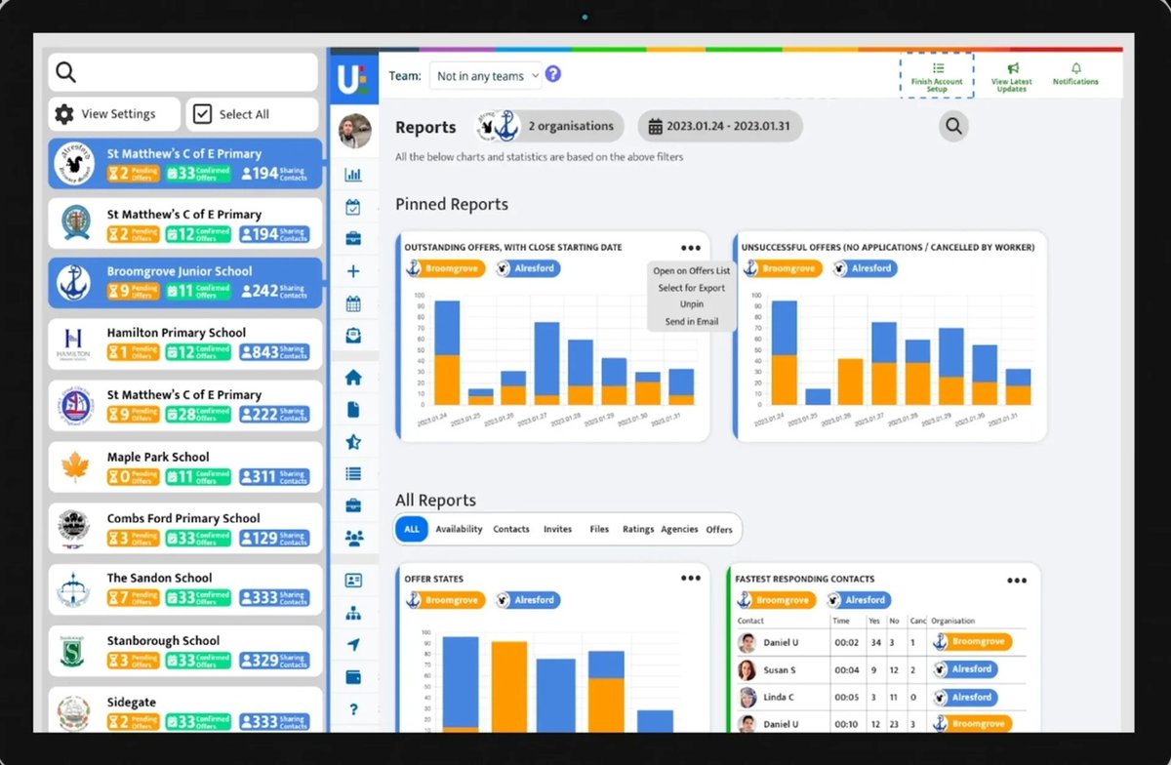The image size is (1171, 765).
Task: Open the user profile photo in the sidebar
Action: pos(354,130)
